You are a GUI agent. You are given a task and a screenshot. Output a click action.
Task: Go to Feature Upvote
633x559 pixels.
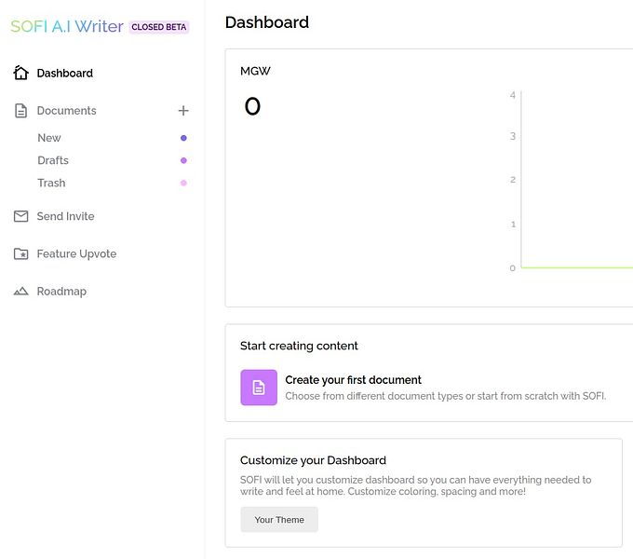76,253
